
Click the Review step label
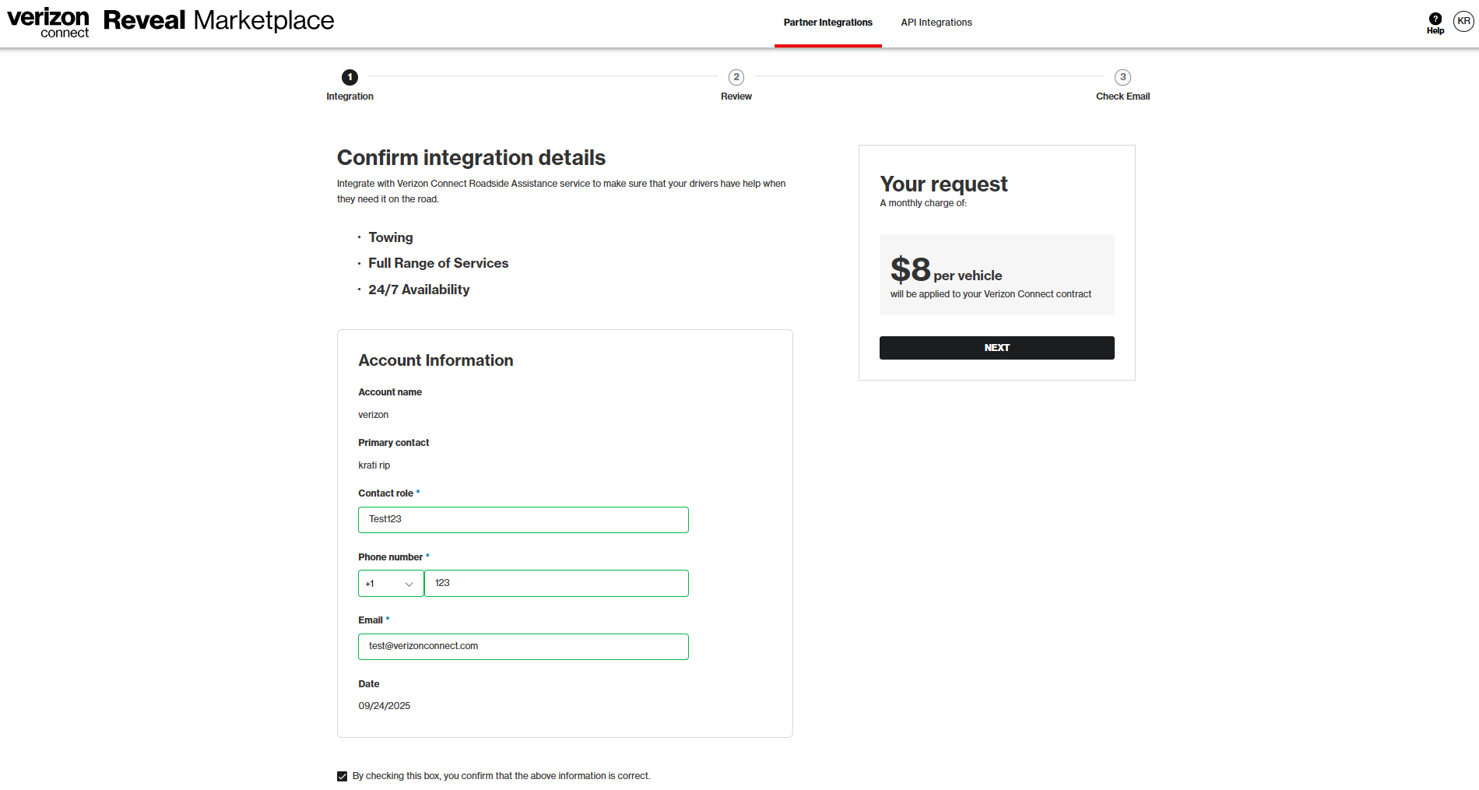pyautogui.click(x=736, y=97)
